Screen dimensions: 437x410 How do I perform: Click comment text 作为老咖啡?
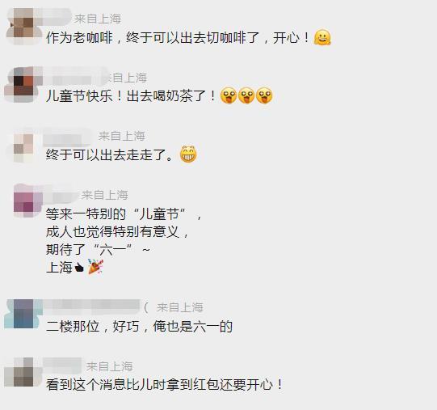pos(79,38)
